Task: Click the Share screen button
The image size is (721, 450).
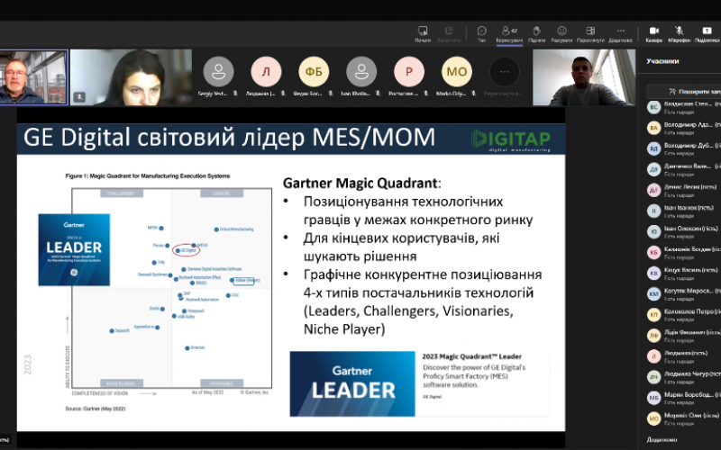Action: coord(707,34)
